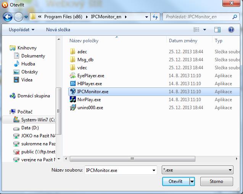Click the date of unins000.exe row
This screenshot has width=243, height=194.
coord(186,107)
